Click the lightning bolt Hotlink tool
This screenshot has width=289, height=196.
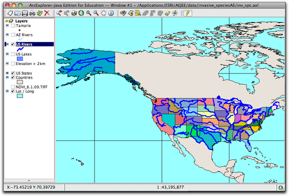tap(188, 13)
